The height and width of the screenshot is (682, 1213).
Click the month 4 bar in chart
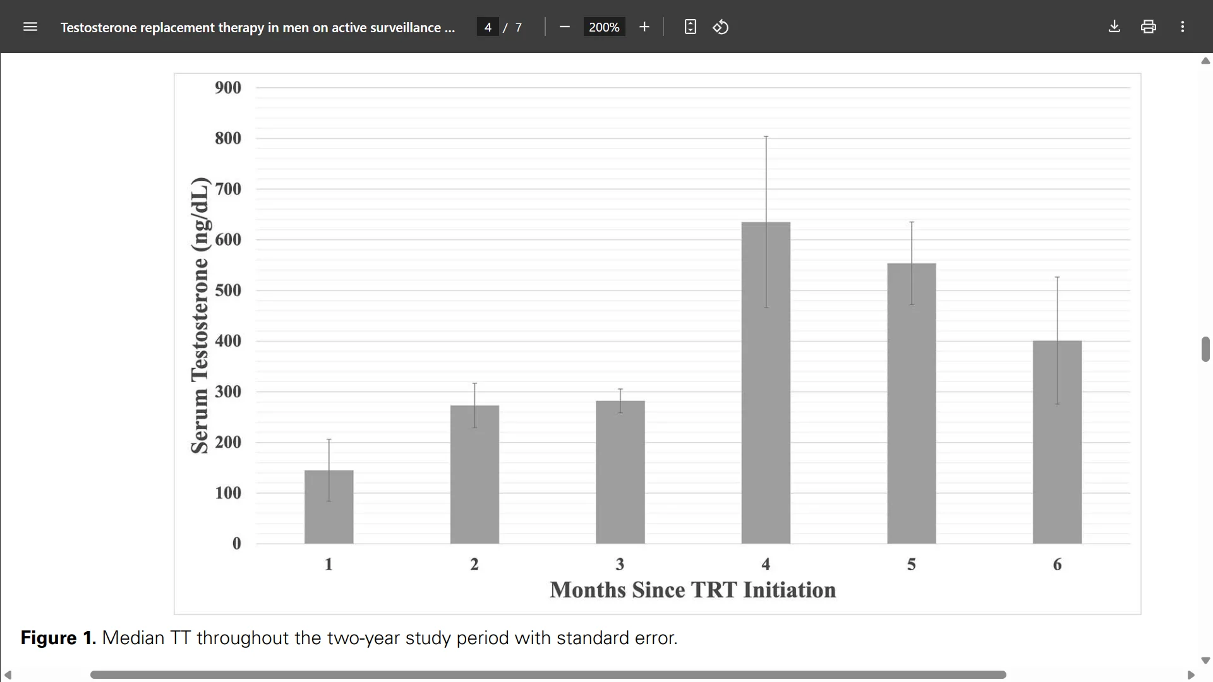(x=766, y=383)
